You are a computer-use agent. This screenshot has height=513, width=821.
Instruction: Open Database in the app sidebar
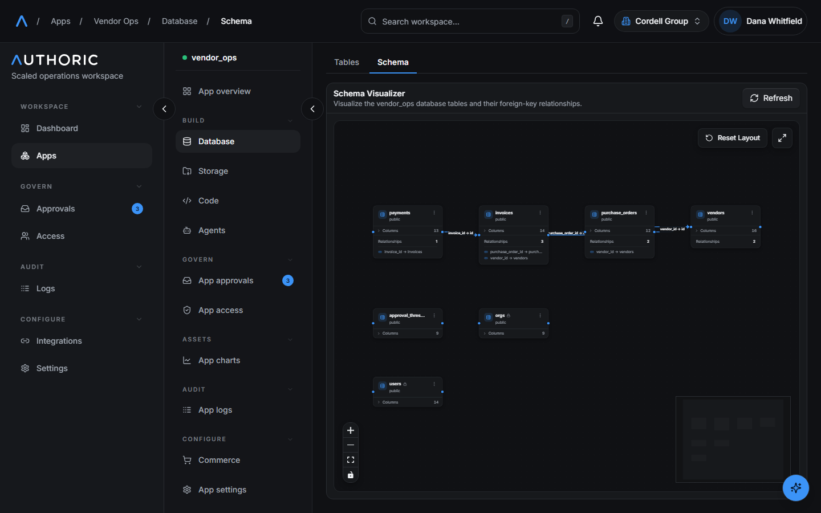pyautogui.click(x=238, y=141)
